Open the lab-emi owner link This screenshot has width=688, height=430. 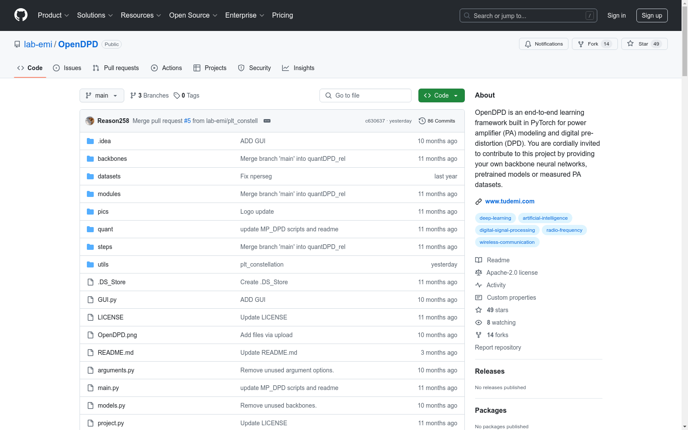point(38,44)
